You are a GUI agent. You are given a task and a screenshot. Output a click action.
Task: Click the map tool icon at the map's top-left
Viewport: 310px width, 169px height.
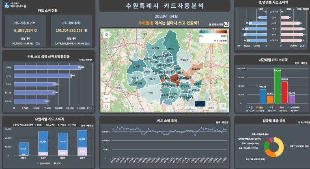click(107, 35)
